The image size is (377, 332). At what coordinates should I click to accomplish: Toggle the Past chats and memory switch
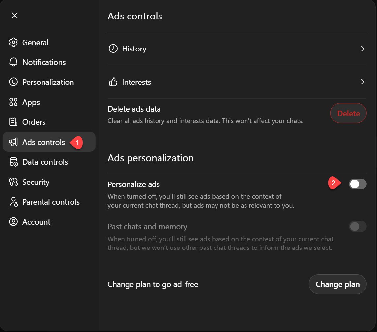(x=358, y=226)
